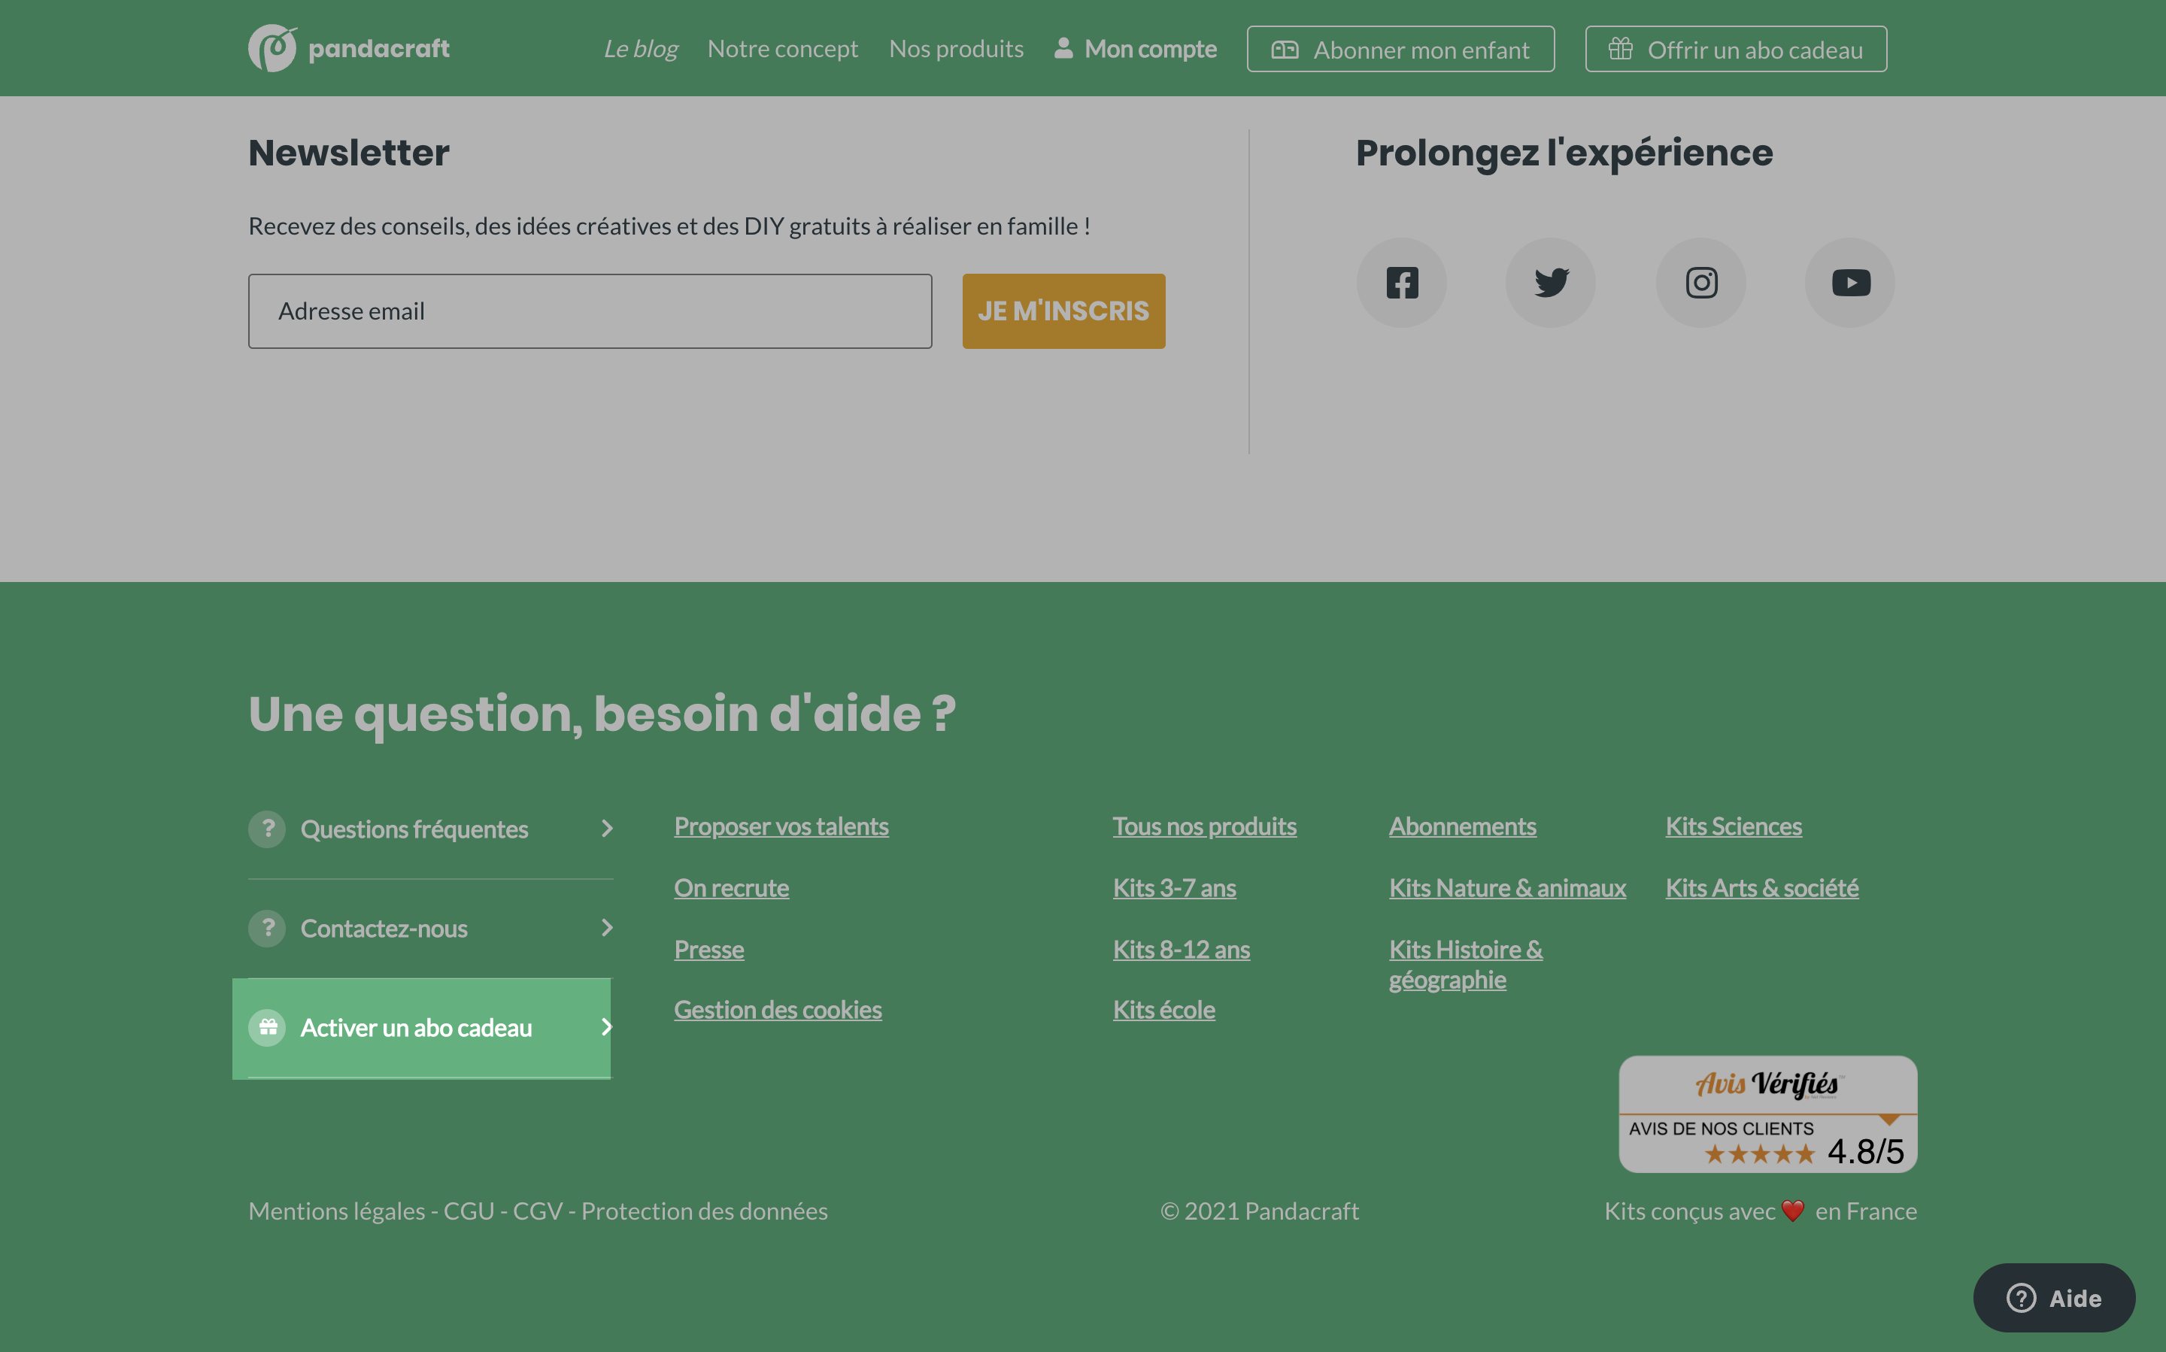Click the JE M'INSCRIS button

point(1063,311)
